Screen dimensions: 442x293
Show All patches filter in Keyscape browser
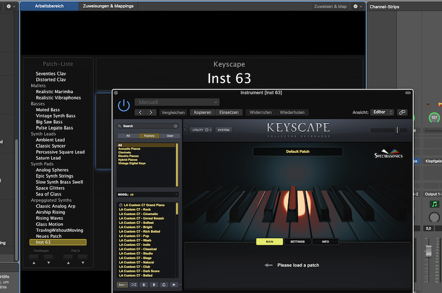[128, 136]
